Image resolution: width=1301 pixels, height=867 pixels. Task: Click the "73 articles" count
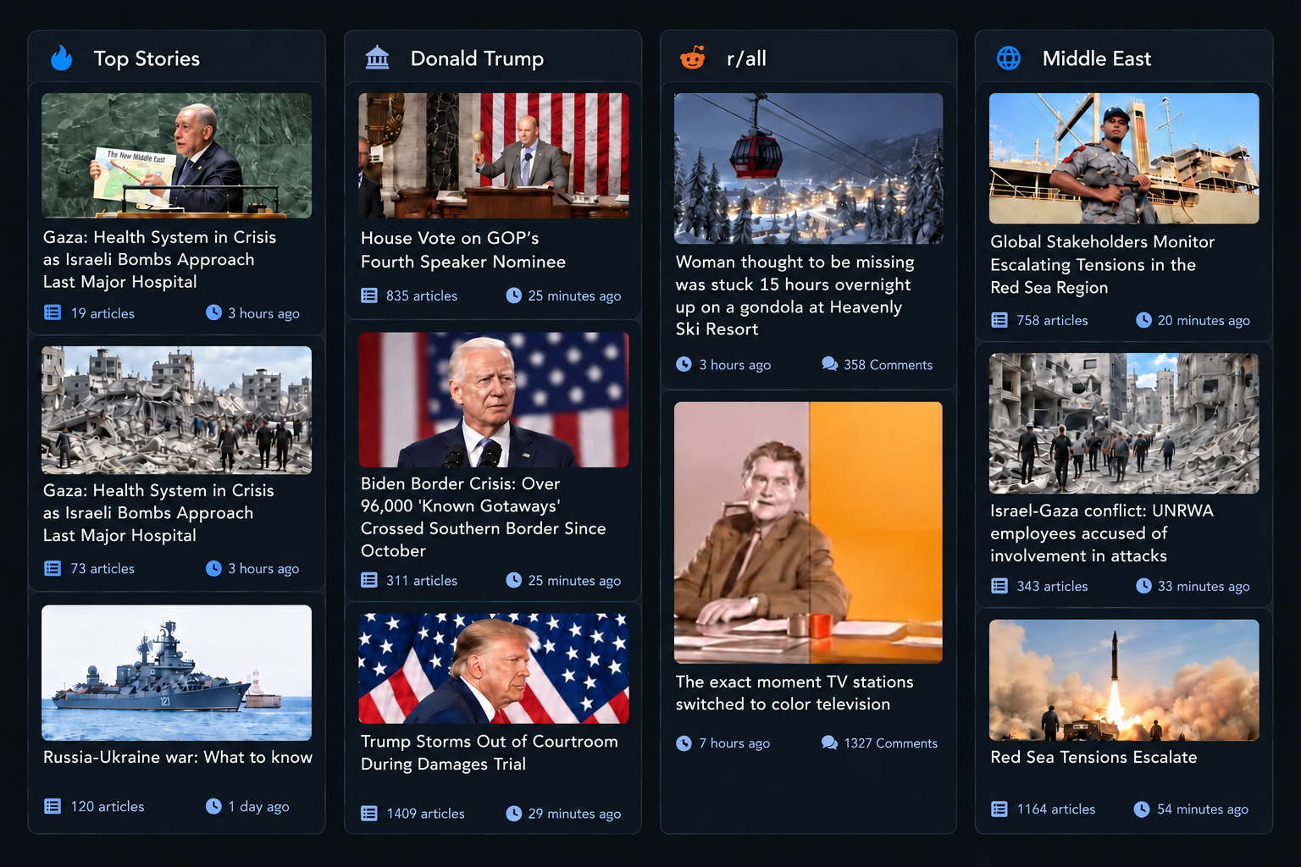[x=102, y=569]
